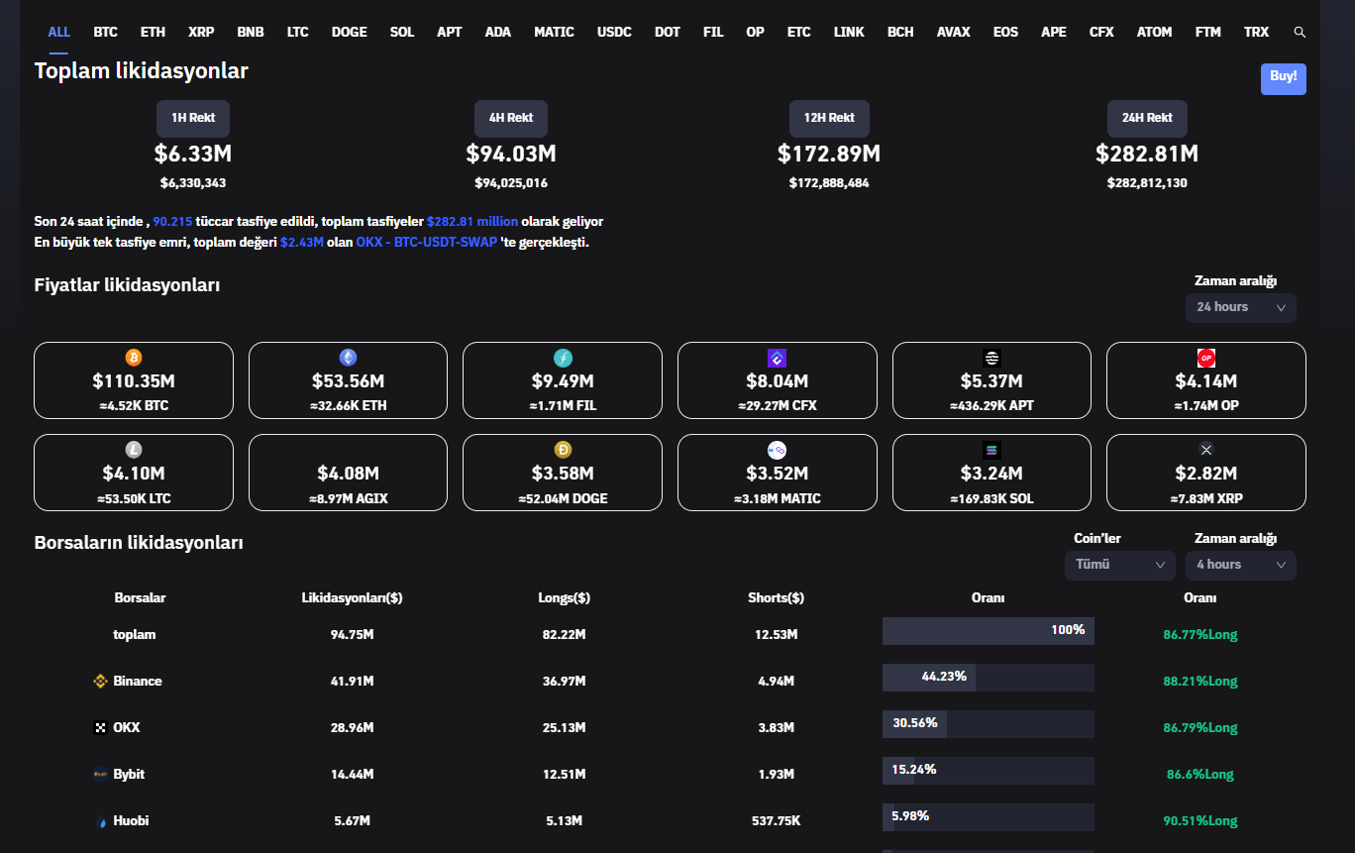The width and height of the screenshot is (1355, 853).
Task: Expand the Coin'ler Tümü dropdown
Action: (1119, 565)
